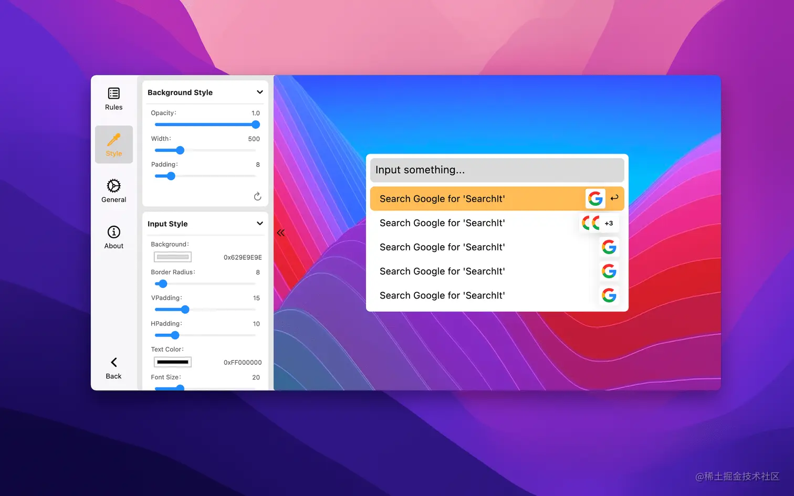Click the return arrow icon on highlighted result
Viewport: 794px width, 496px height.
click(x=614, y=198)
